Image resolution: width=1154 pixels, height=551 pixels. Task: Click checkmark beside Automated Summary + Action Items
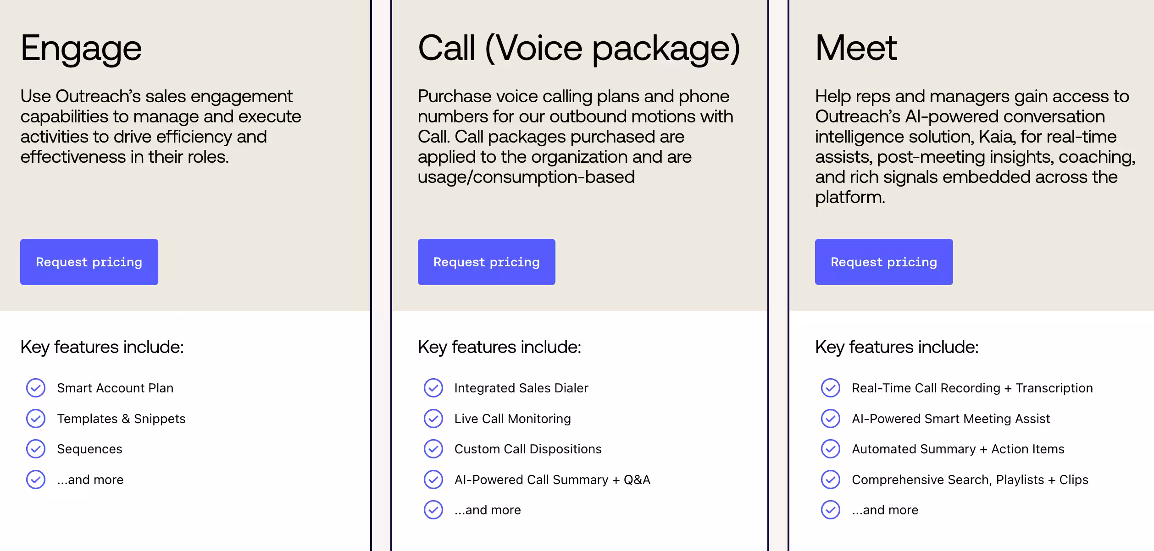[831, 449]
